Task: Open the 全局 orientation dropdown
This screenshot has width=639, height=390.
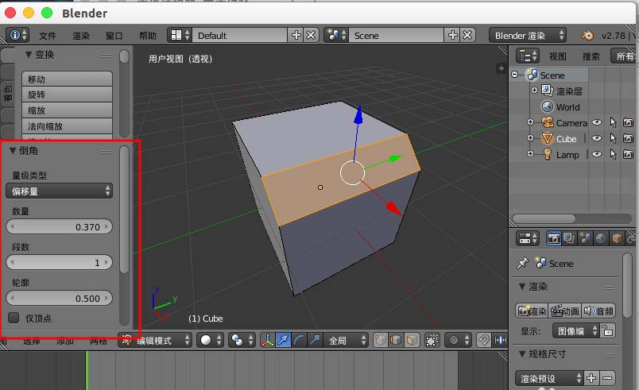Action: click(346, 340)
